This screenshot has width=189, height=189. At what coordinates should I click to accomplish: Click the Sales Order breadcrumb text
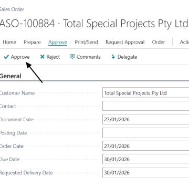[12, 9]
